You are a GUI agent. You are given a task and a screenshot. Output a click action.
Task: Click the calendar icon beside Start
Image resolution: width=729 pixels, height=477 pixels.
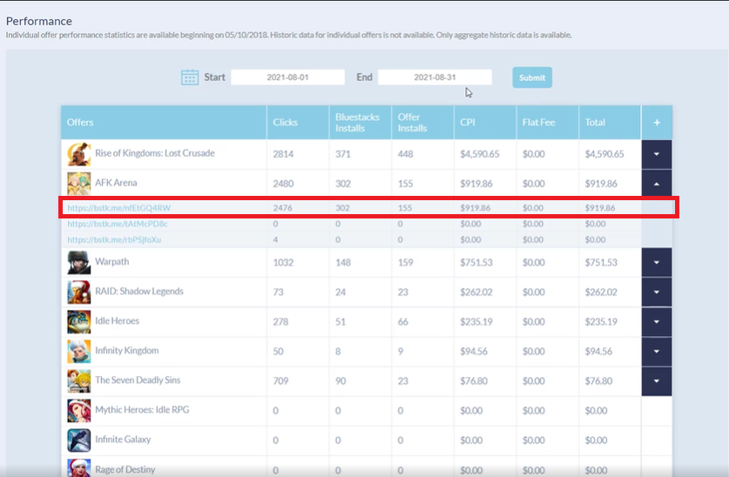point(190,77)
